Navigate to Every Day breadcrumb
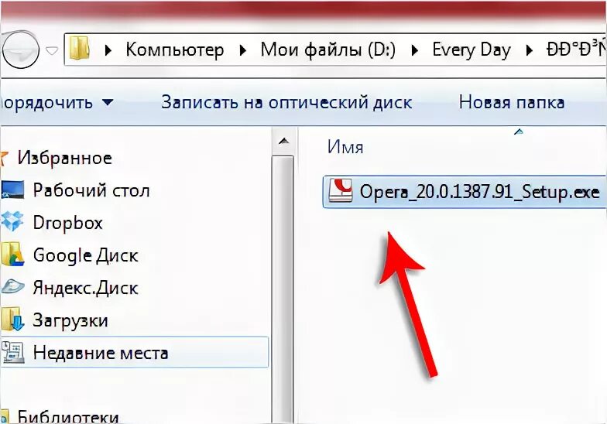607x424 pixels. click(471, 50)
